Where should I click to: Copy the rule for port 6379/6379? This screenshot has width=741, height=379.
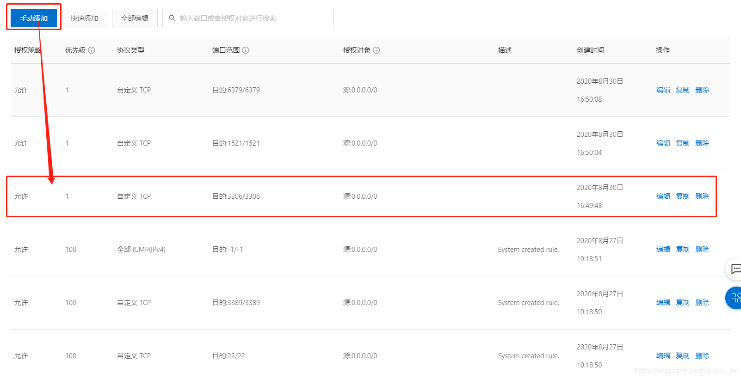[683, 90]
